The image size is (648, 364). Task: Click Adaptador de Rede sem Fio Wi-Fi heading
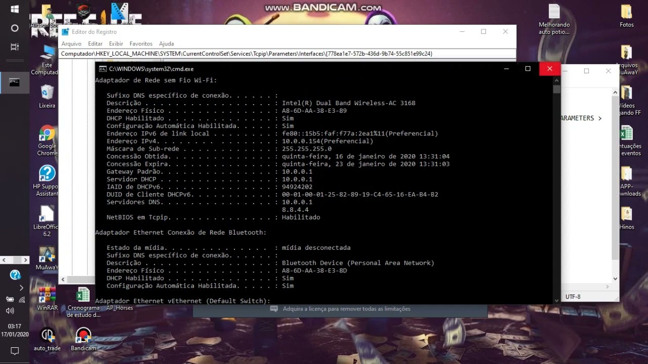point(156,80)
